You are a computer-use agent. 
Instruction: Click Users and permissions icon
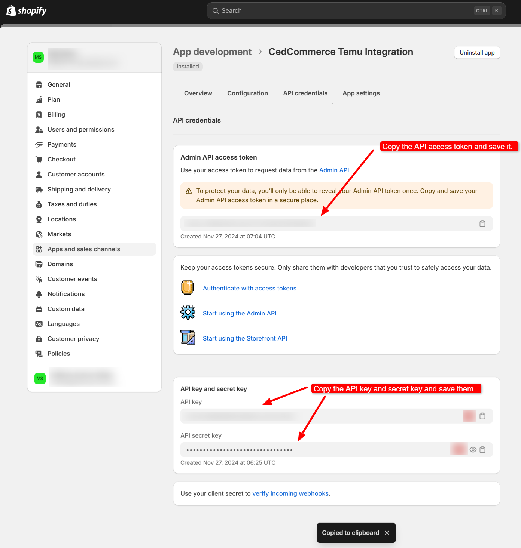tap(39, 130)
